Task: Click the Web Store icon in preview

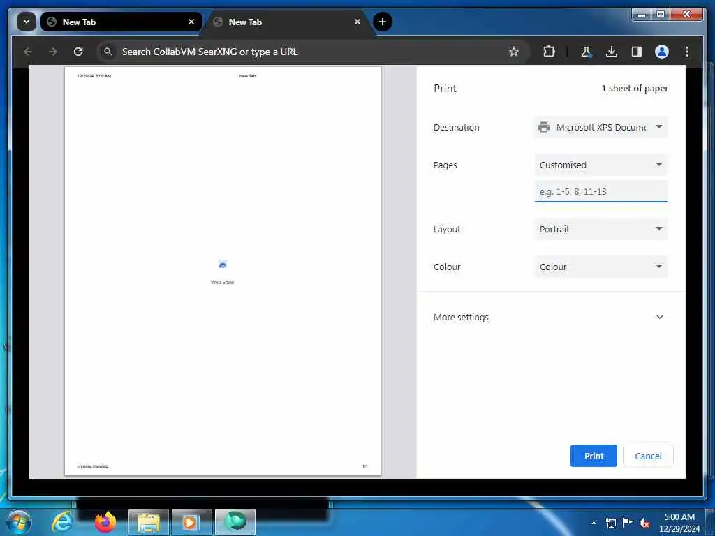Action: click(x=223, y=265)
